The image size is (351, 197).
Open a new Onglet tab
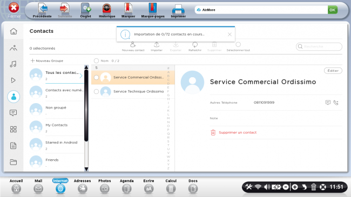pos(85,10)
